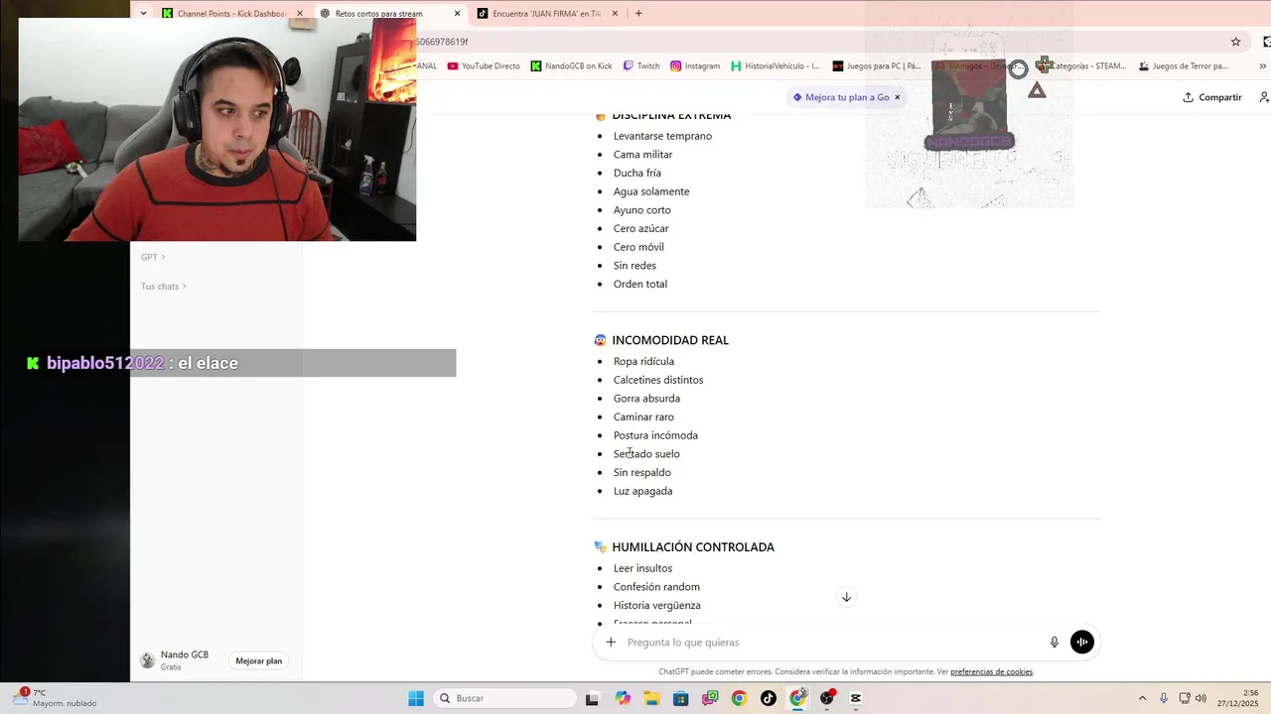The width and height of the screenshot is (1271, 714).
Task: Click the plus attach button in prompt box
Action: coord(611,643)
